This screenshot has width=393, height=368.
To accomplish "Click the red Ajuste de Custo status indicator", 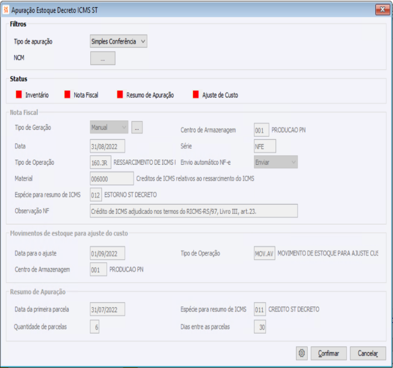I will pos(196,95).
